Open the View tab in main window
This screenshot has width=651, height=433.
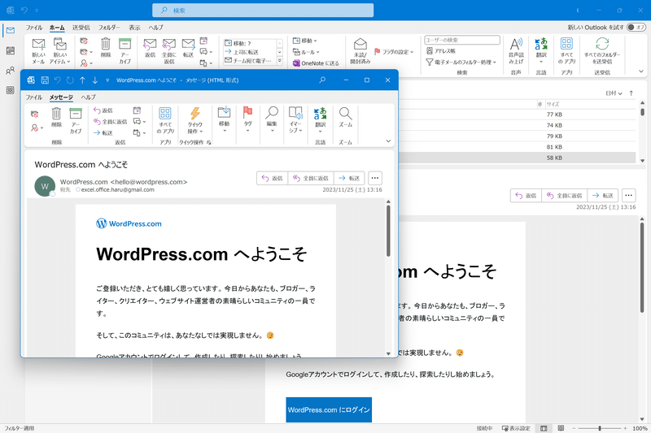pos(134,28)
